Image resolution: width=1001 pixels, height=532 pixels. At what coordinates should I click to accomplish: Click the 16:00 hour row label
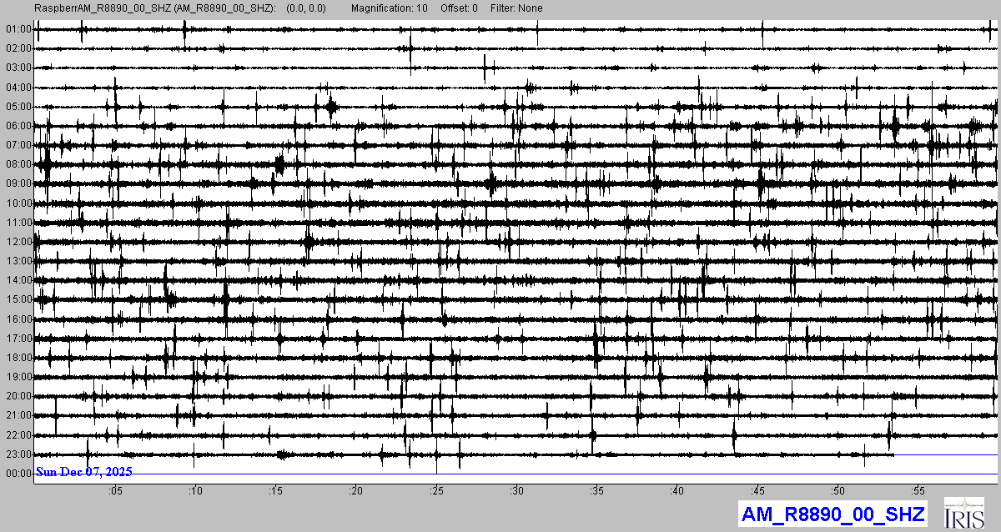coord(18,319)
